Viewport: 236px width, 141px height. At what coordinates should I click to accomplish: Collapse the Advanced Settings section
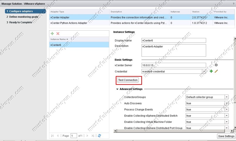(x=117, y=89)
